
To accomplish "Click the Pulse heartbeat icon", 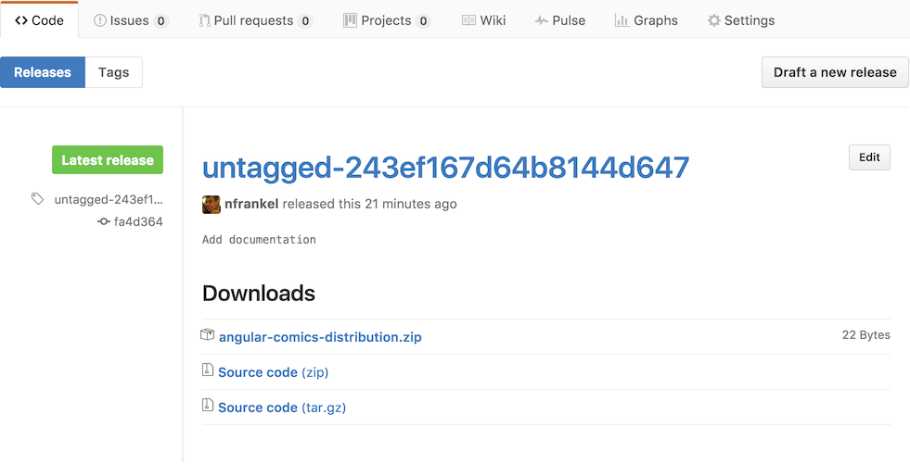I will (x=542, y=21).
